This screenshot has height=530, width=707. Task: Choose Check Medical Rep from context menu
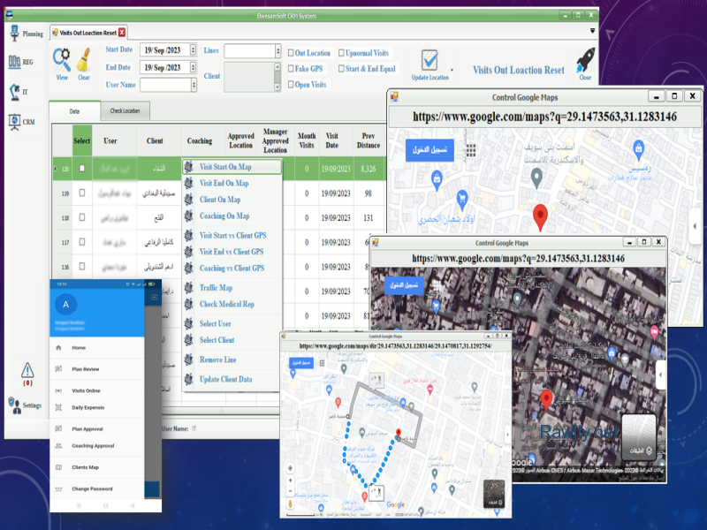coord(232,304)
